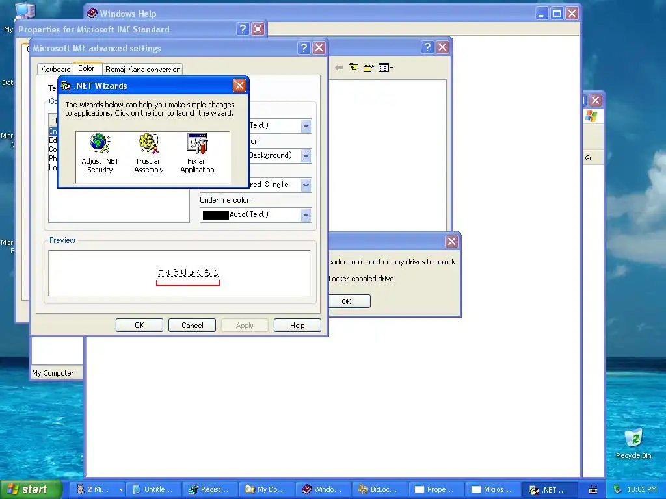The height and width of the screenshot is (499, 666).
Task: Switch to Properties taskbar item
Action: tap(436, 490)
